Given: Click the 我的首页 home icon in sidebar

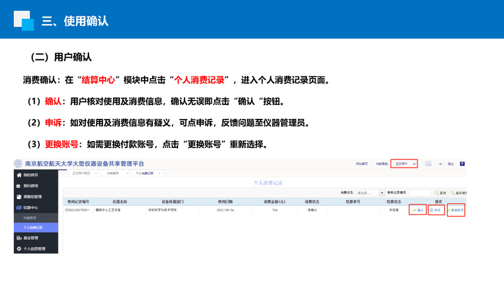Looking at the screenshot, I should click(x=18, y=175).
